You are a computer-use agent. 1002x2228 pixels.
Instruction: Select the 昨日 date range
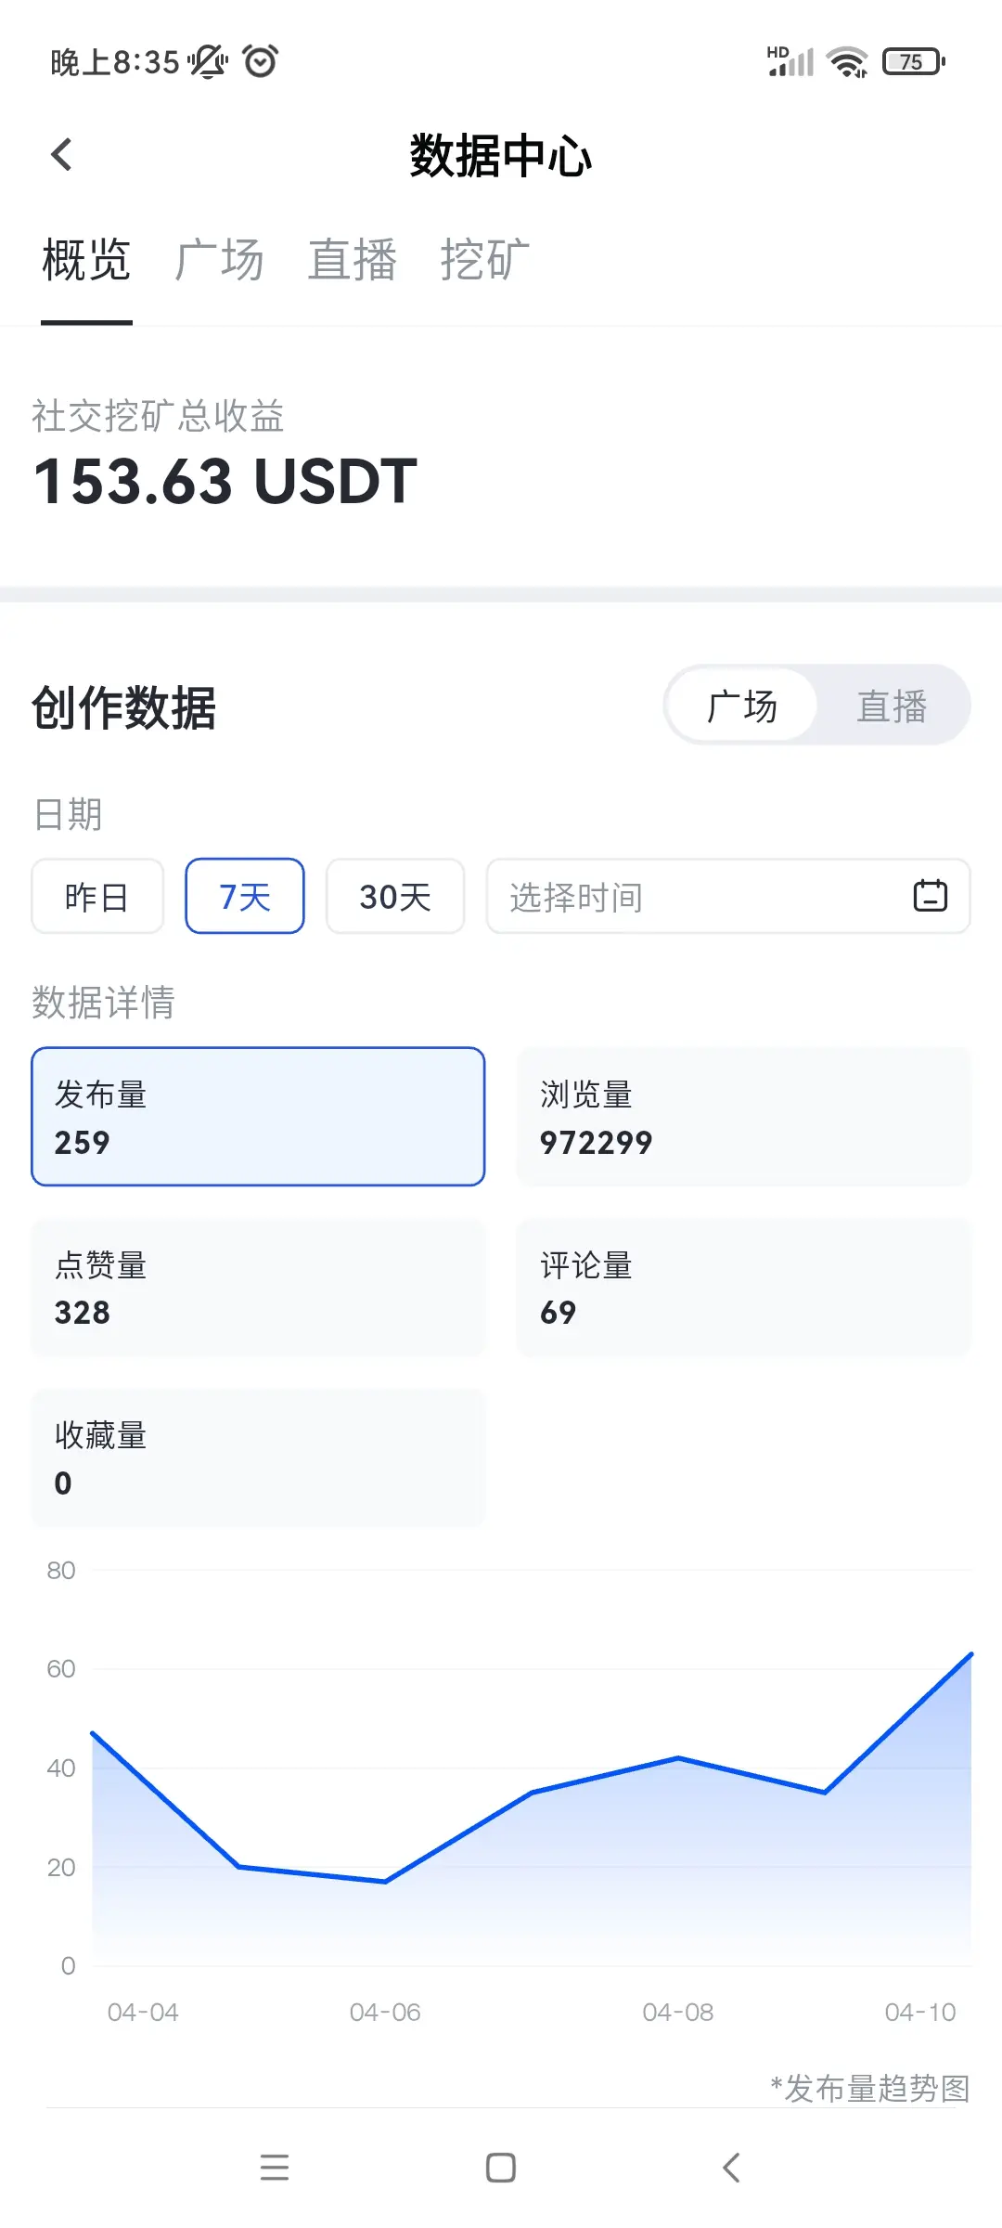[97, 897]
